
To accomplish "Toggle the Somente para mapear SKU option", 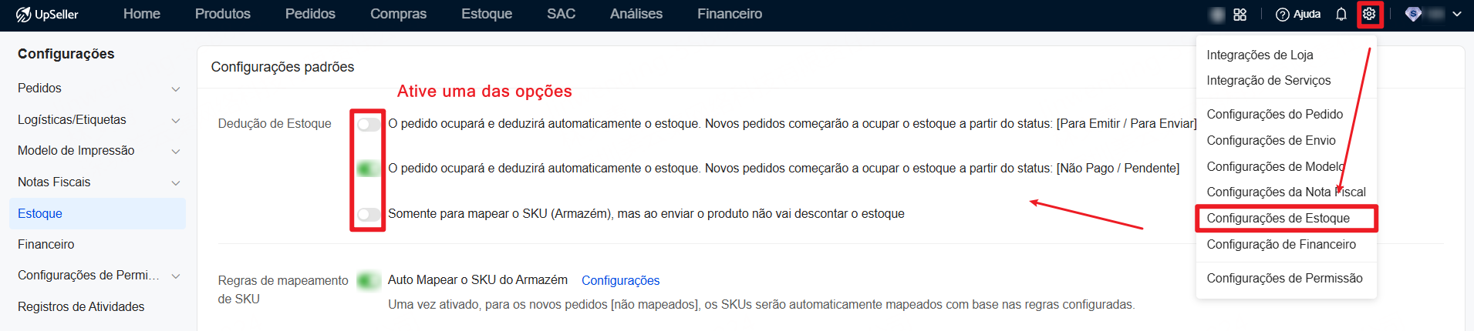I will [368, 214].
